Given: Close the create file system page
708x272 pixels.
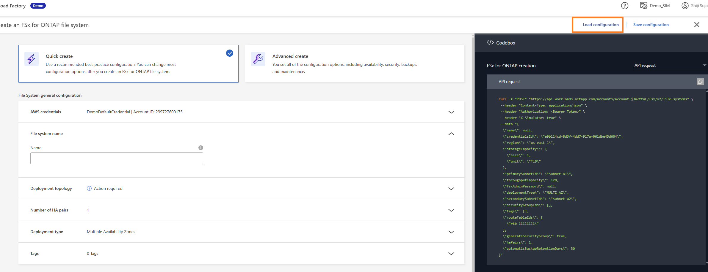Looking at the screenshot, I should click(697, 25).
